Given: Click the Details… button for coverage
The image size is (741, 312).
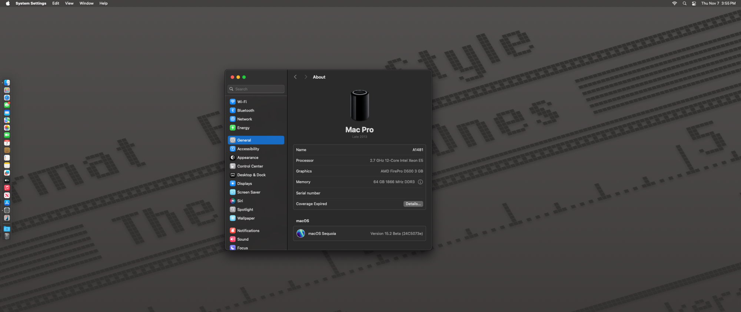Looking at the screenshot, I should click(413, 204).
